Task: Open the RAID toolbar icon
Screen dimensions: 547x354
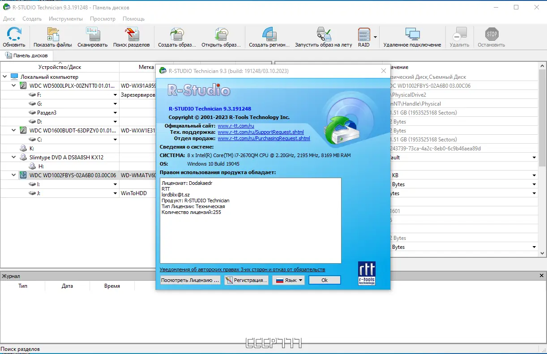Action: pyautogui.click(x=364, y=34)
